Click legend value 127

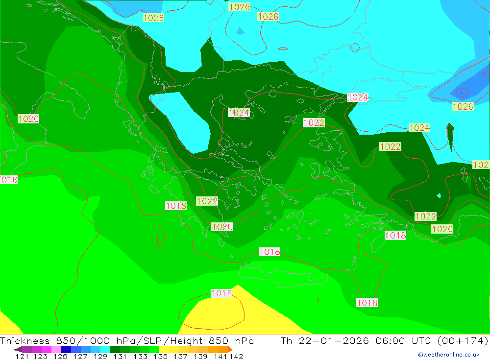coord(80,357)
